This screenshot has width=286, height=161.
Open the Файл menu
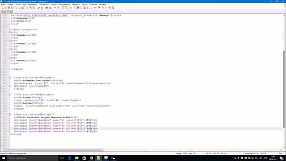click(3, 4)
